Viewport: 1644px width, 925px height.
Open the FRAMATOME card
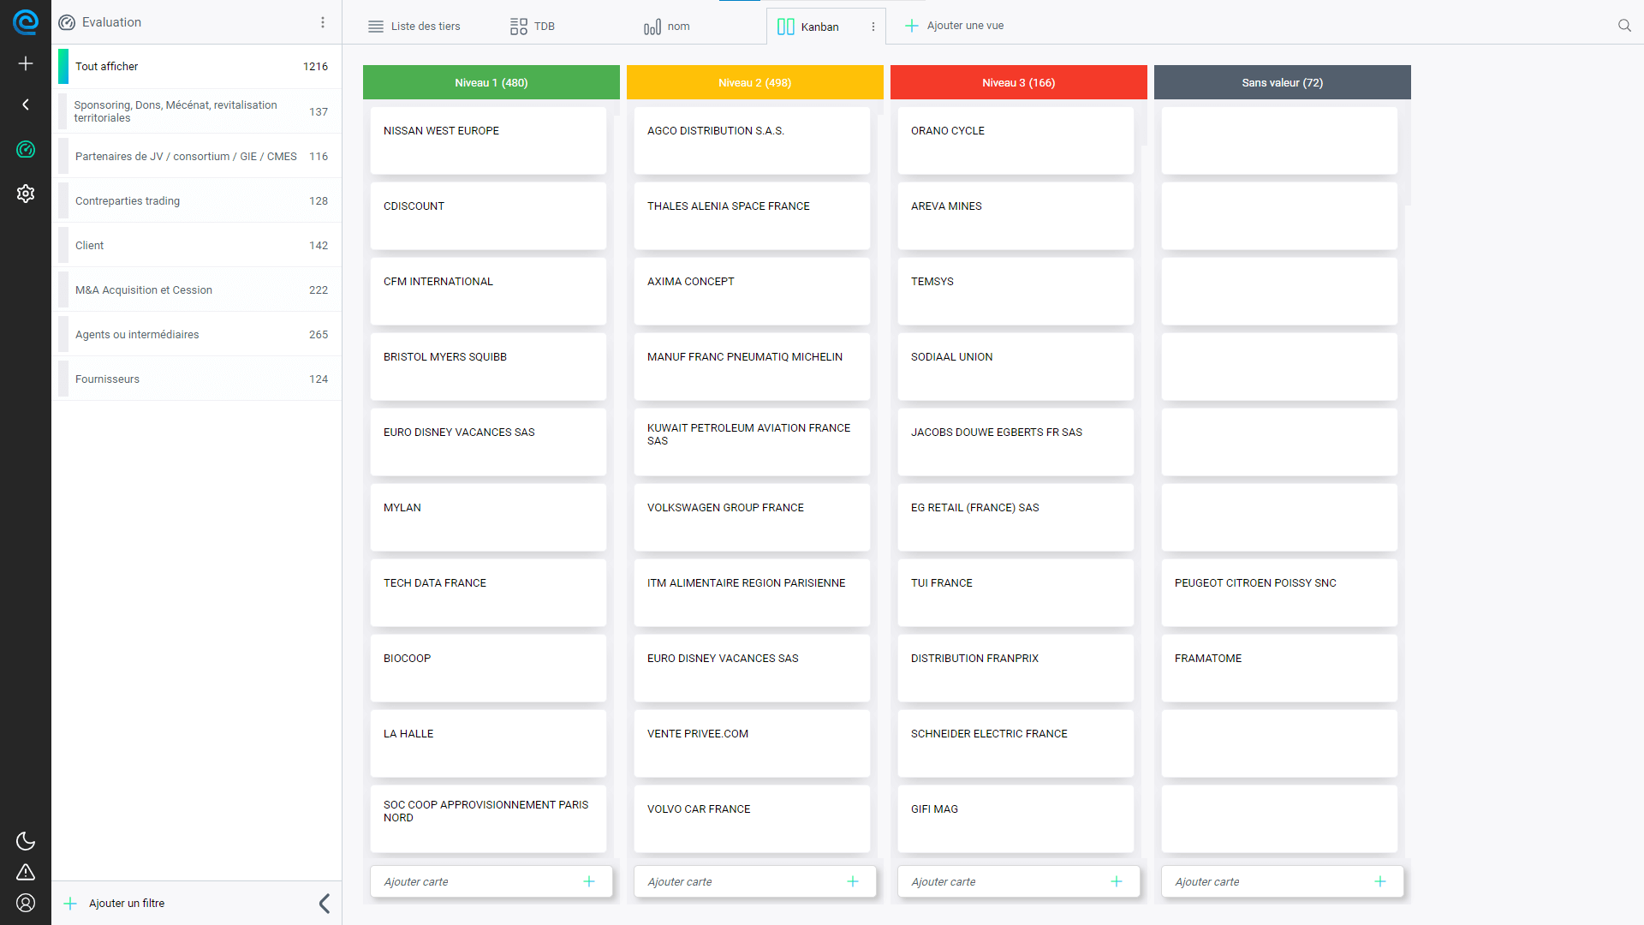click(1279, 668)
